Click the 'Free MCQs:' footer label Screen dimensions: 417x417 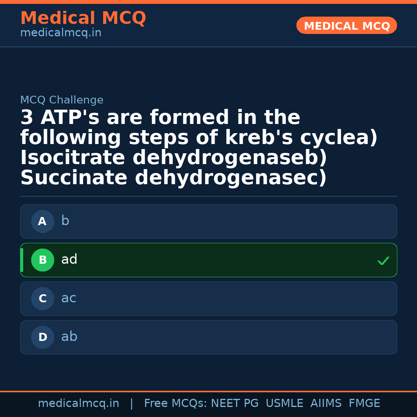176,403
